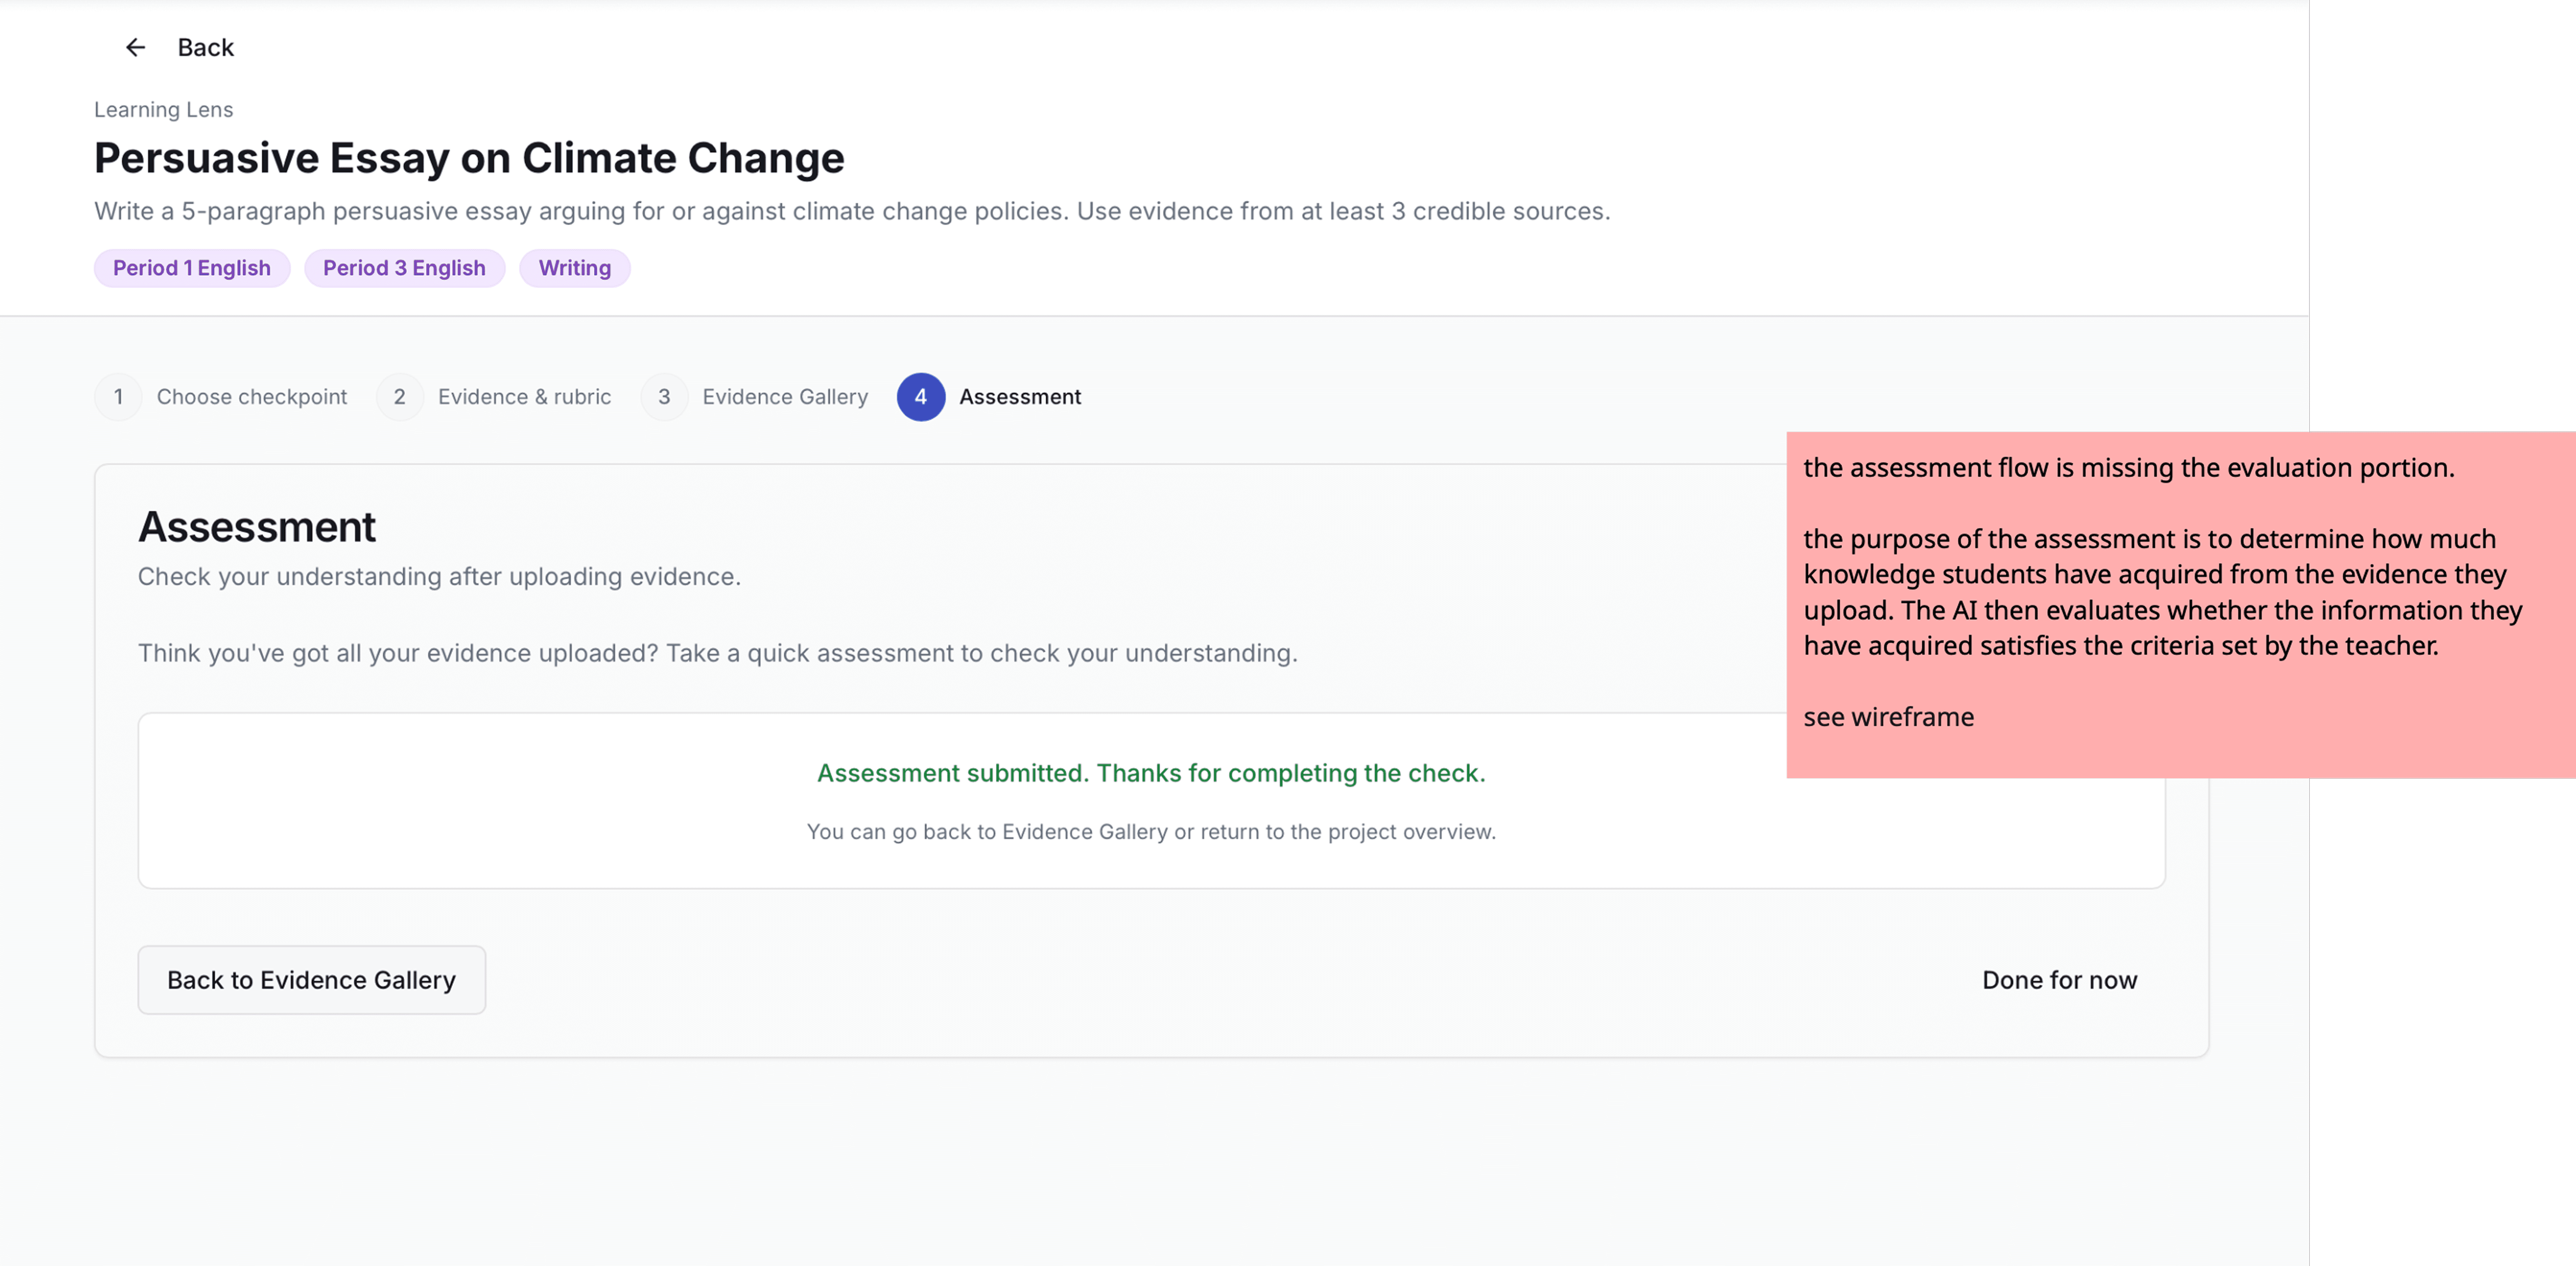The image size is (2576, 1266).
Task: Click the Period 3 English tag
Action: pos(404,268)
